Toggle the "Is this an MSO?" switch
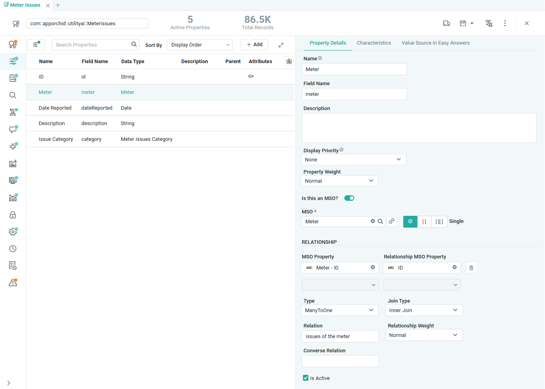Image resolution: width=545 pixels, height=389 pixels. tap(349, 198)
